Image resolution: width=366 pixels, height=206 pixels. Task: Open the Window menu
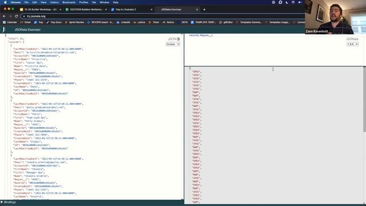(104, 2)
